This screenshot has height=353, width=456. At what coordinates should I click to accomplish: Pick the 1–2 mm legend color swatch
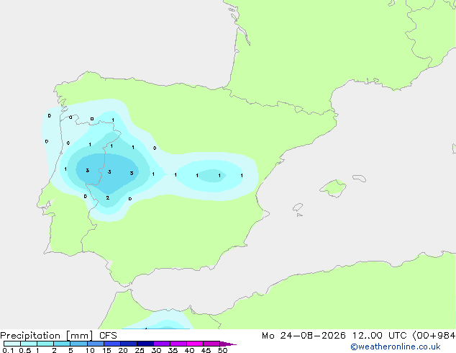45,344
